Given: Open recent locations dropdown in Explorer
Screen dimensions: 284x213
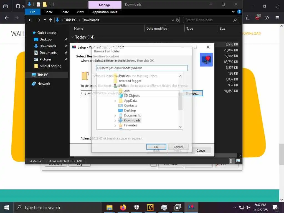Looking at the screenshot, I should click(45, 20).
